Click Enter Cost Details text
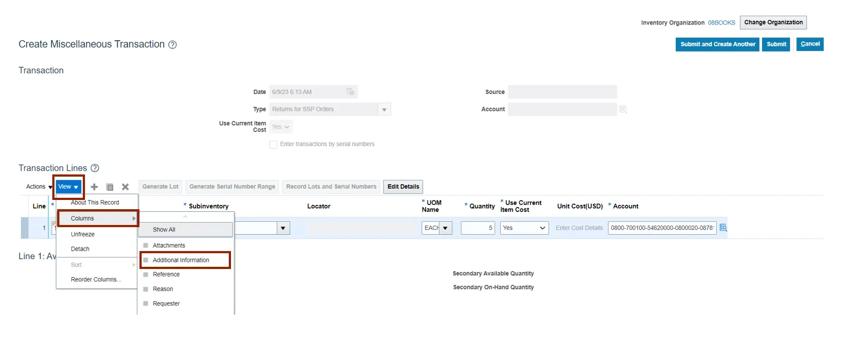The width and height of the screenshot is (852, 338). 579,228
